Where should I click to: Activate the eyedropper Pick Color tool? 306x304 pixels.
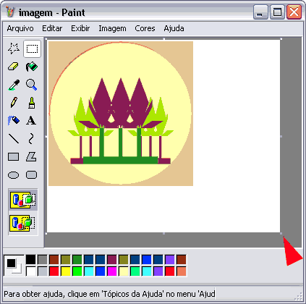click(14, 85)
